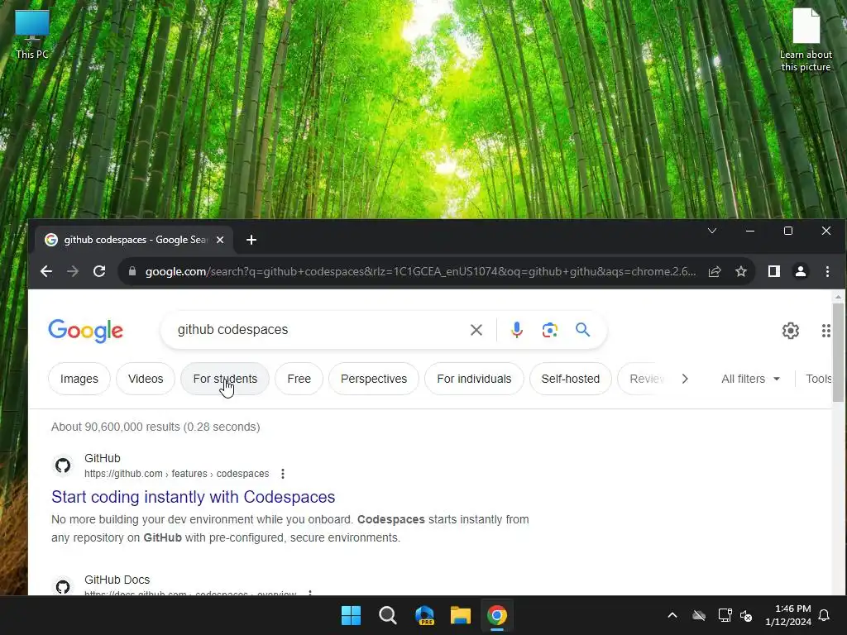Open File Explorer from taskbar
This screenshot has height=635, width=847.
pos(461,615)
